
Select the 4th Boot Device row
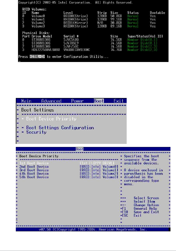(x=69, y=174)
